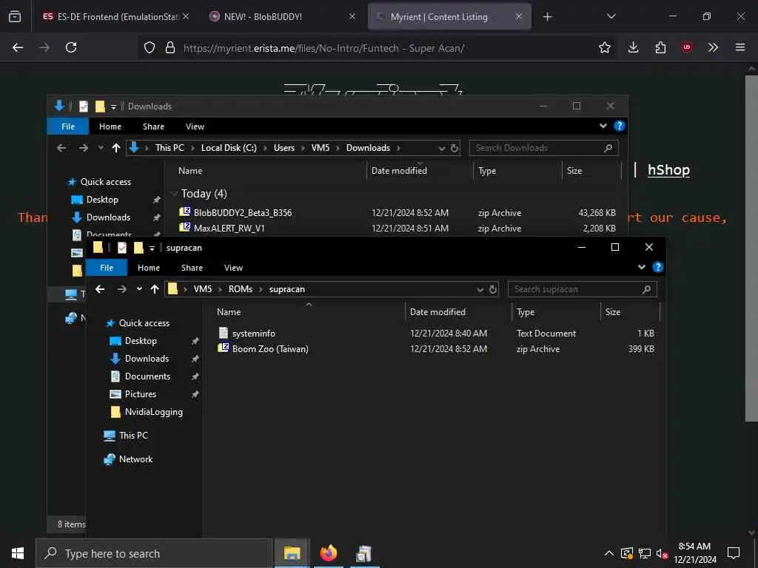This screenshot has width=758, height=568.
Task: Click VM5 in supracan breadcrumb path
Action: [203, 289]
